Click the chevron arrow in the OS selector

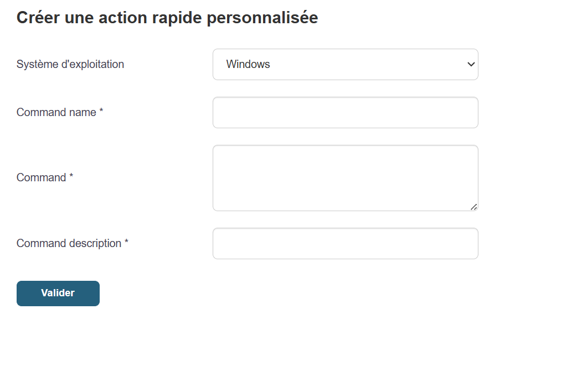click(x=471, y=65)
